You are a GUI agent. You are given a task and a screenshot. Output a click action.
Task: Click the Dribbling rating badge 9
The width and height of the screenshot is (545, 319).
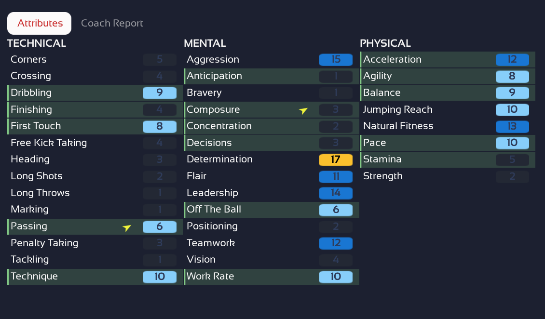(x=159, y=93)
